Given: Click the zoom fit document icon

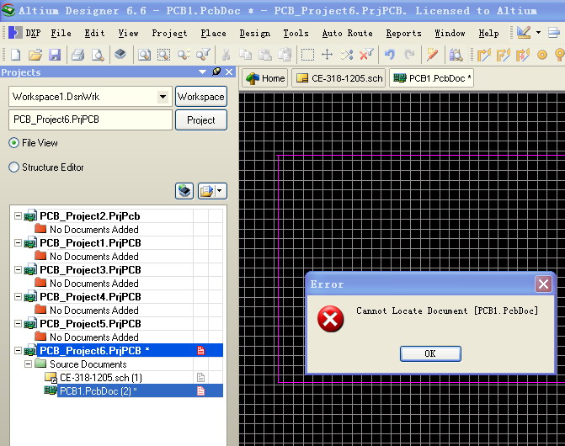Looking at the screenshot, I should click(144, 55).
